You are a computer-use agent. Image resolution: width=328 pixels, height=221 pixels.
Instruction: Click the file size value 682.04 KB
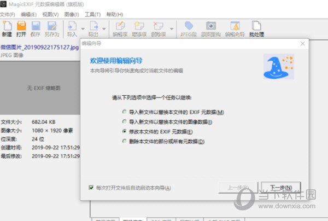44,122
